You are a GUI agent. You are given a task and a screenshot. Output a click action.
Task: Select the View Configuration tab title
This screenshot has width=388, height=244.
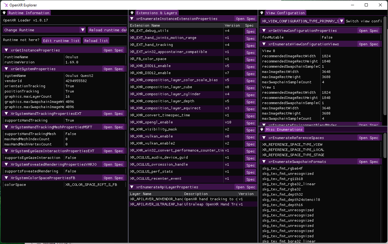tap(285, 13)
